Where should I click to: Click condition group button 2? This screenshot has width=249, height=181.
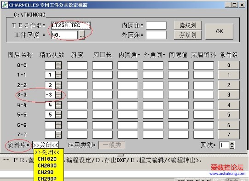point(229,85)
